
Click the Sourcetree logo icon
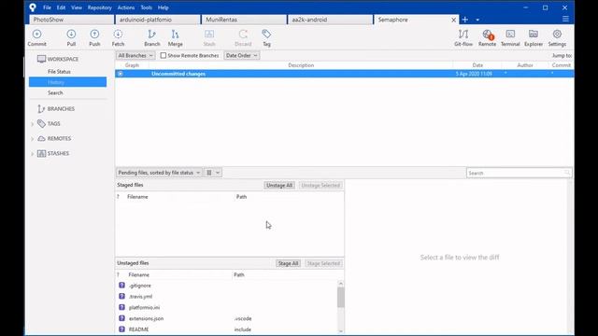pos(33,7)
